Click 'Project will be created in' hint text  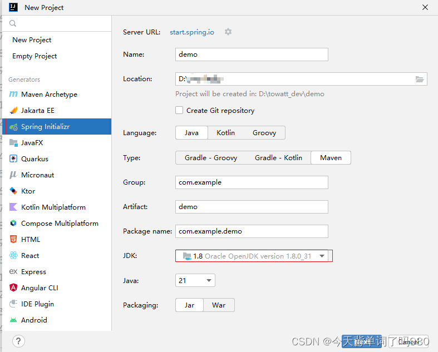(x=250, y=94)
